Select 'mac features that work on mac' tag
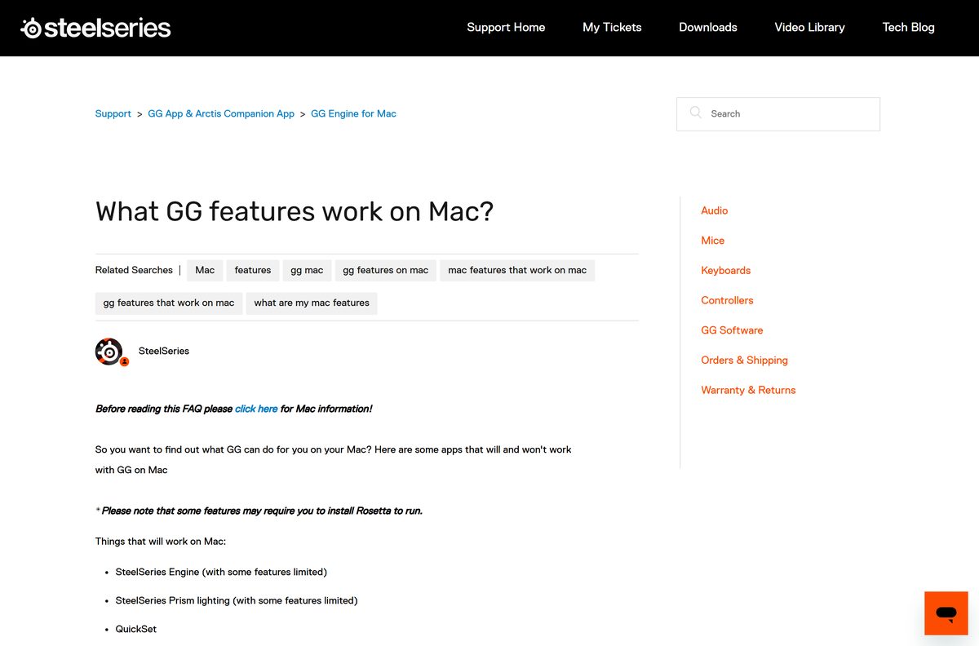The height and width of the screenshot is (646, 979). 517,270
